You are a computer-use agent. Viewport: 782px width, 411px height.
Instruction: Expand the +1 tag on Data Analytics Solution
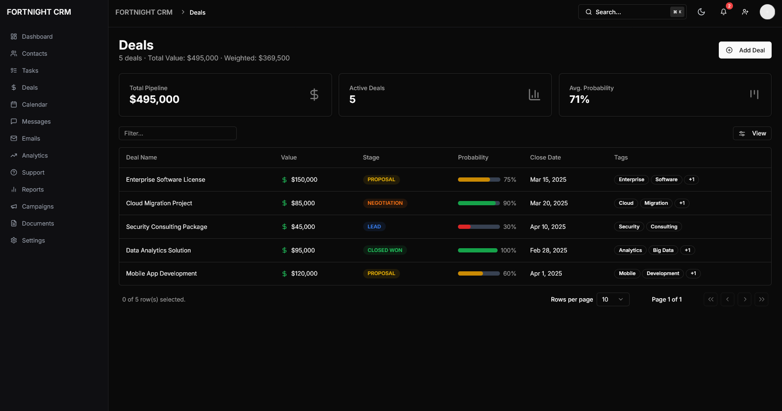pyautogui.click(x=688, y=251)
